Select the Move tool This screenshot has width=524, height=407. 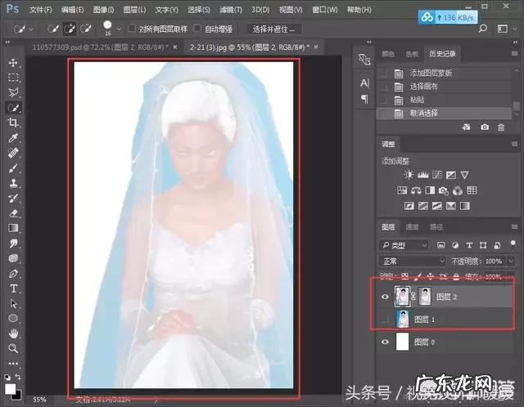13,62
